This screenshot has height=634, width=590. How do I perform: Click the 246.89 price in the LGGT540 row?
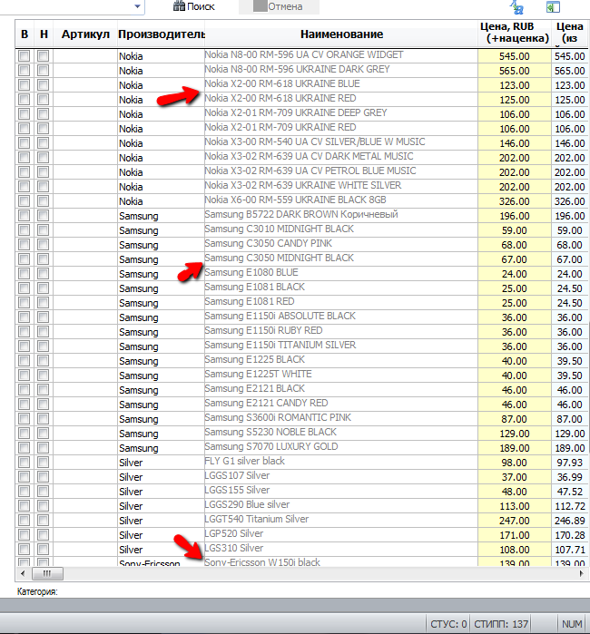[570, 521]
